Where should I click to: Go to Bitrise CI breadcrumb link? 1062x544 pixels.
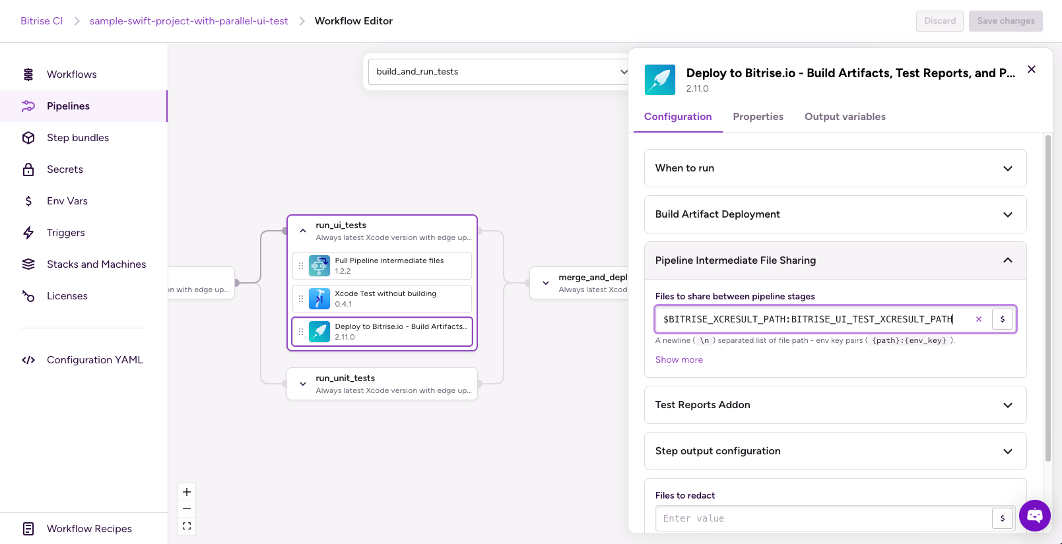tap(42, 21)
